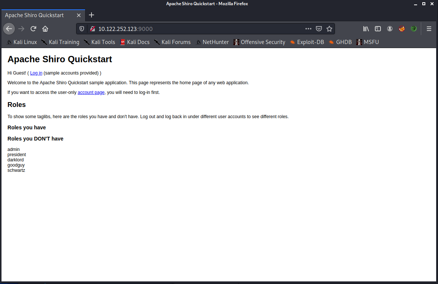Screen dimensions: 438x284
Task: Open NetHunter bookmark
Action: pos(212,42)
